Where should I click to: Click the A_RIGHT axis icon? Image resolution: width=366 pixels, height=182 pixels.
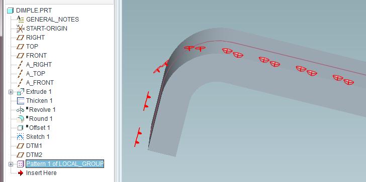21,65
